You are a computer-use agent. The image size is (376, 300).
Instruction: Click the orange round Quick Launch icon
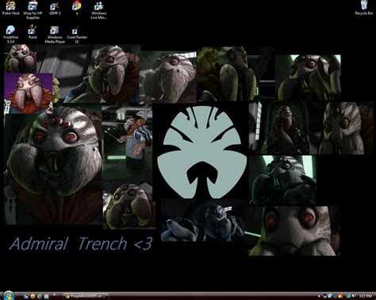pos(33,296)
